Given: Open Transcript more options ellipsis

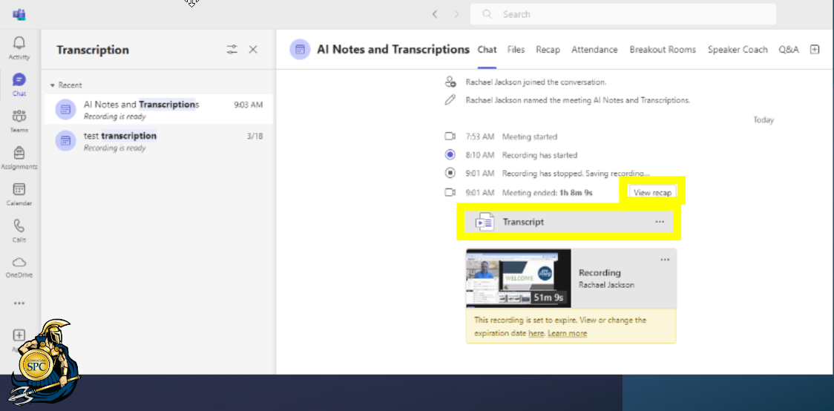Looking at the screenshot, I should 660,222.
